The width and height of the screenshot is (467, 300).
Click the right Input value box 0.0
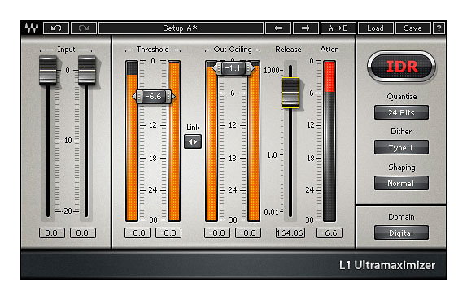(x=83, y=233)
